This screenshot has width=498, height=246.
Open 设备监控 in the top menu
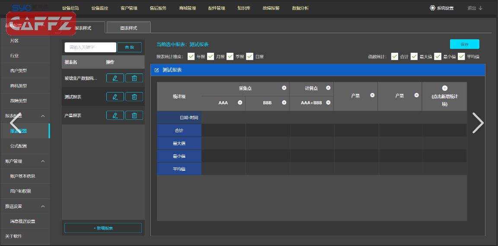point(100,8)
